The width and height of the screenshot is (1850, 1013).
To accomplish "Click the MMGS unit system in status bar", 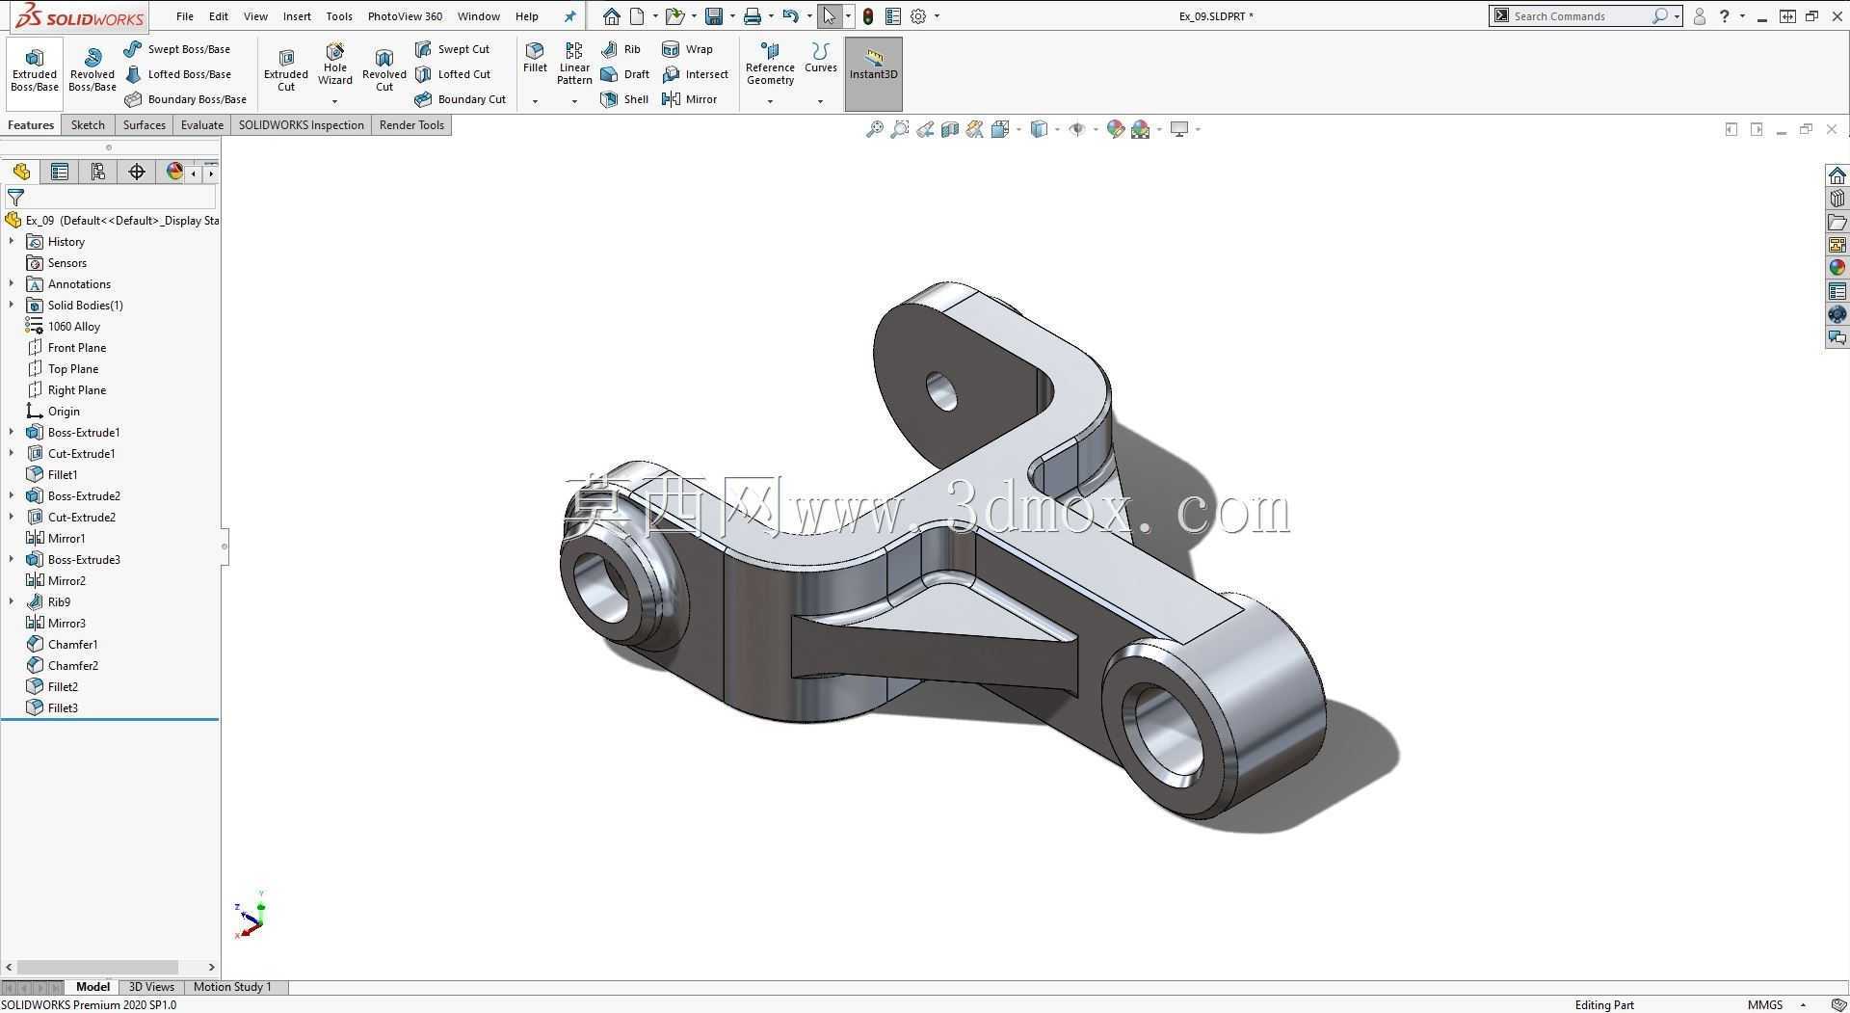I will click(1765, 1004).
